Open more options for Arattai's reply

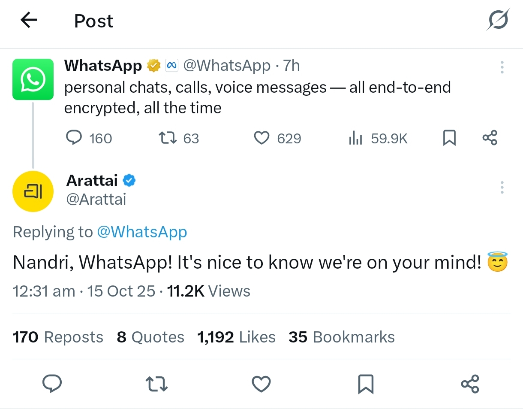(x=502, y=188)
